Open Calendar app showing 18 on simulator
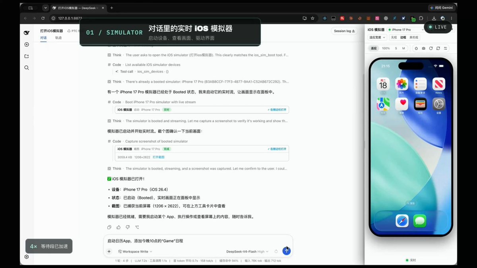The width and height of the screenshot is (477, 268). [x=383, y=84]
